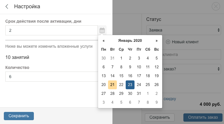Click the client name field labeled клиента
The height and width of the screenshot is (124, 224).
(x=191, y=54)
